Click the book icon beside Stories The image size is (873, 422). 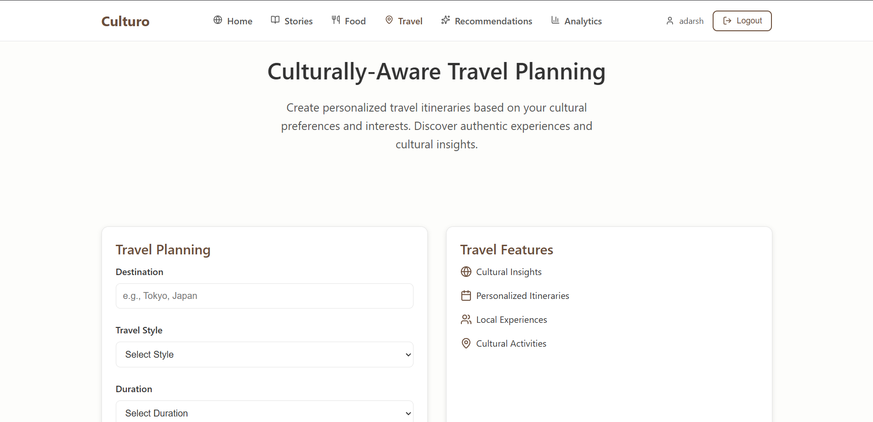tap(275, 20)
